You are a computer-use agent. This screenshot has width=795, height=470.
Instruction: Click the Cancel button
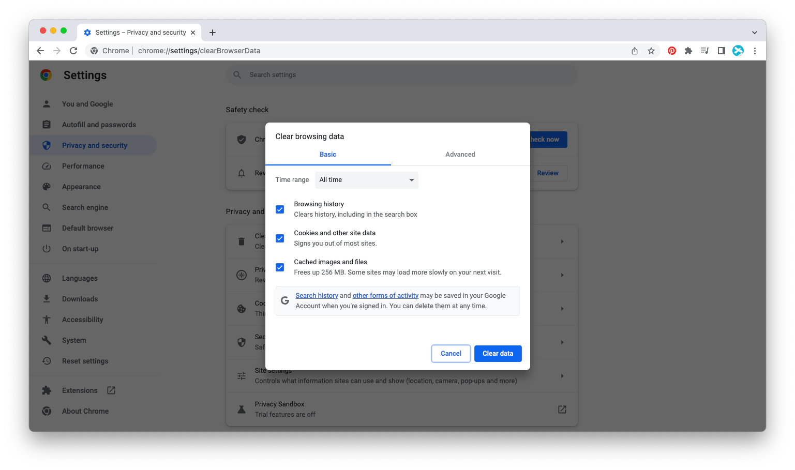(x=451, y=354)
